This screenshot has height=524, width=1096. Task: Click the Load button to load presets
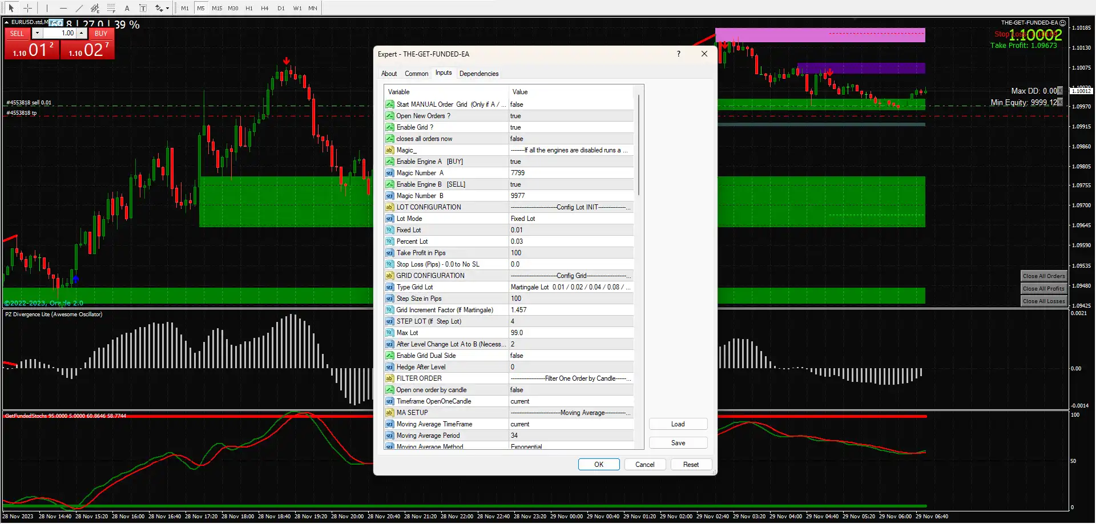coord(678,424)
